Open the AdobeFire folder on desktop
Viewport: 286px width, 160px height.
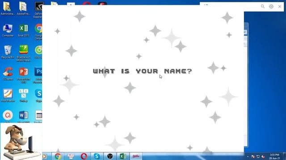[x=23, y=8]
